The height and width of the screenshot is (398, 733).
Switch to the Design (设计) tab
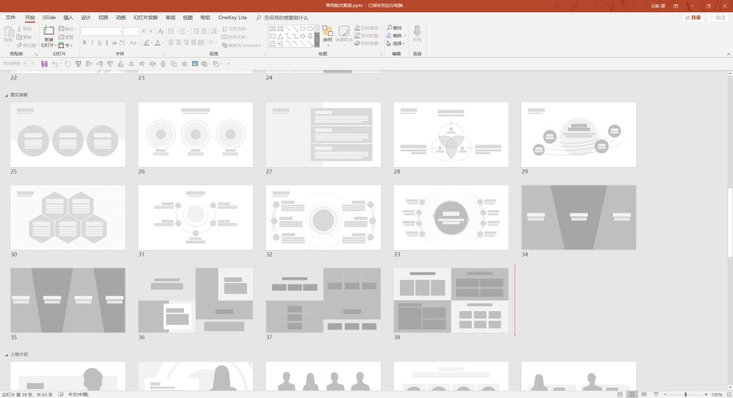click(86, 18)
